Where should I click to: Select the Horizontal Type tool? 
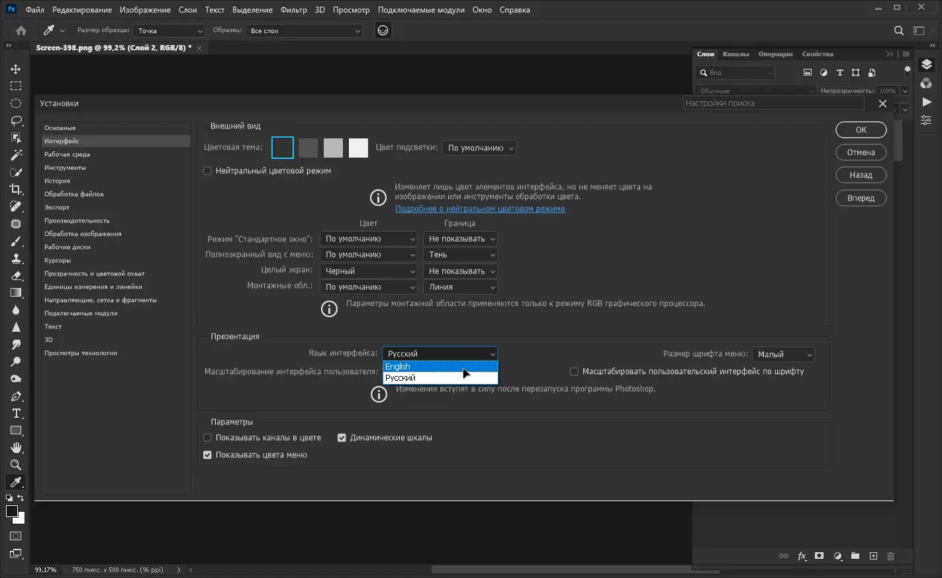tap(16, 413)
